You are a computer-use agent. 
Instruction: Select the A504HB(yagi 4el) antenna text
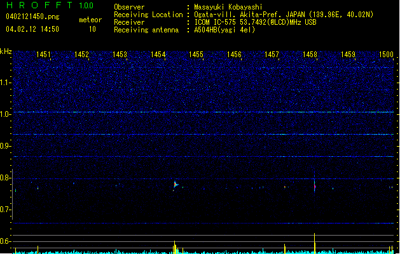[224, 30]
